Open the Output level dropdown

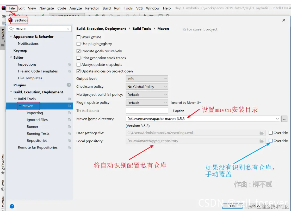tap(147, 79)
